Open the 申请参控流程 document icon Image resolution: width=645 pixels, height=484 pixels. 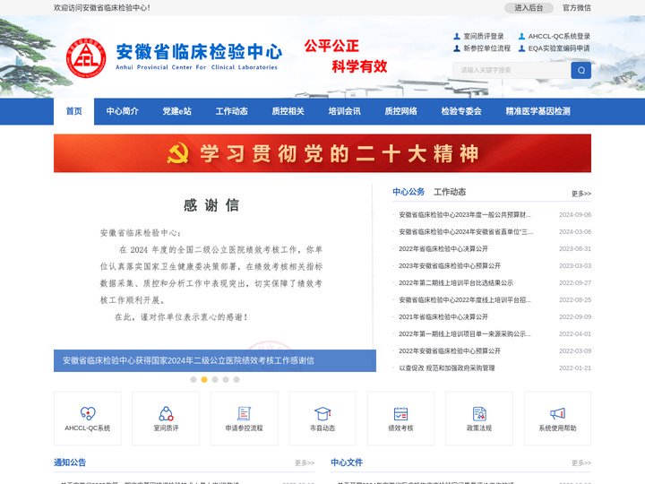tap(244, 413)
